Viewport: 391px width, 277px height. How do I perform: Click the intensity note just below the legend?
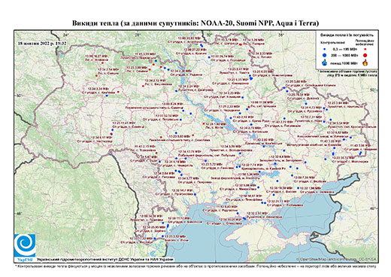point(347,73)
